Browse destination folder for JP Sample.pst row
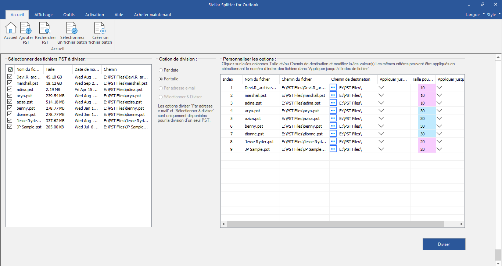Screen dimensions: 502x266 pos(333,149)
